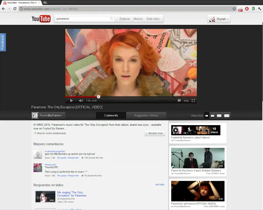
Task: Open a new browser tab
Action: (45, 3)
